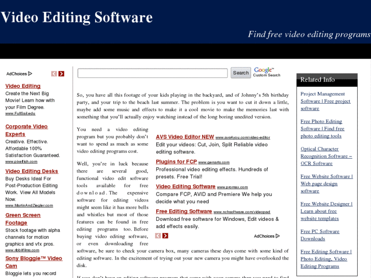Open the Video Editing ad link
Viewport: 371px width, 278px height.
point(23,86)
